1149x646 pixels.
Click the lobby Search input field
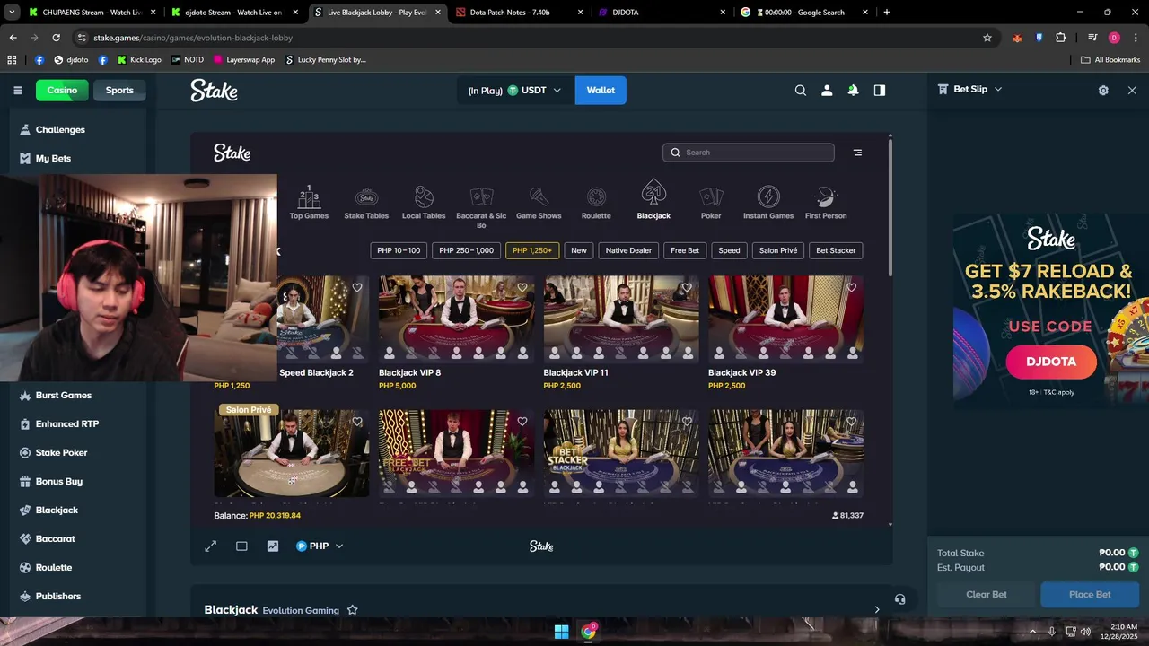pos(749,153)
